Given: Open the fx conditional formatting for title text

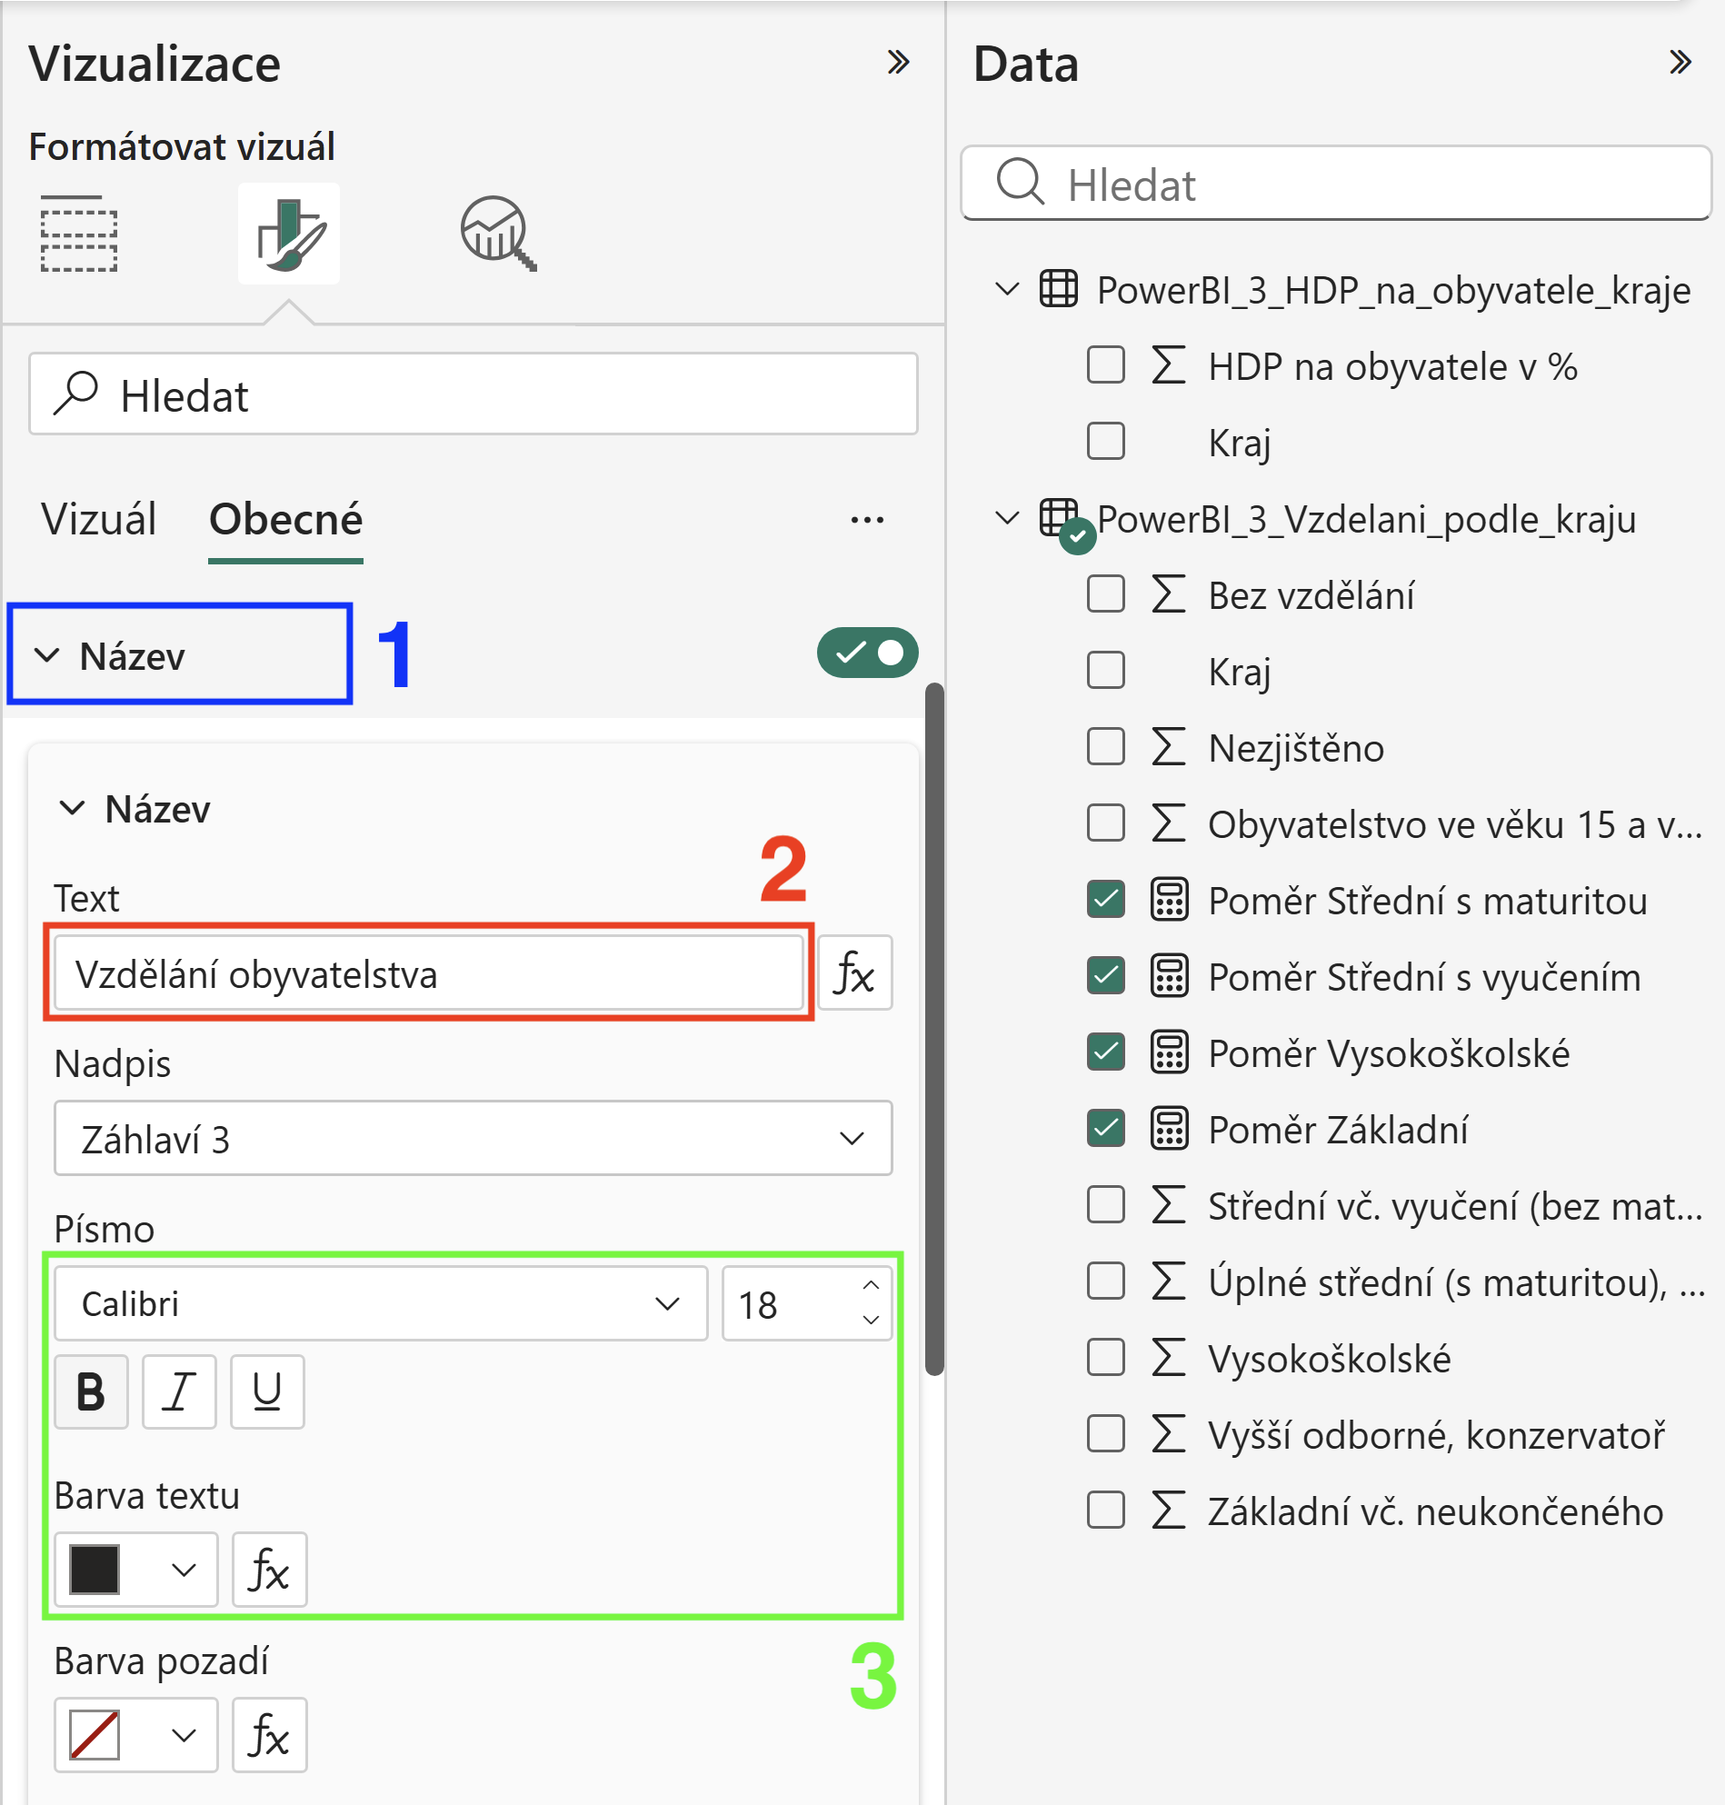Looking at the screenshot, I should coord(854,972).
